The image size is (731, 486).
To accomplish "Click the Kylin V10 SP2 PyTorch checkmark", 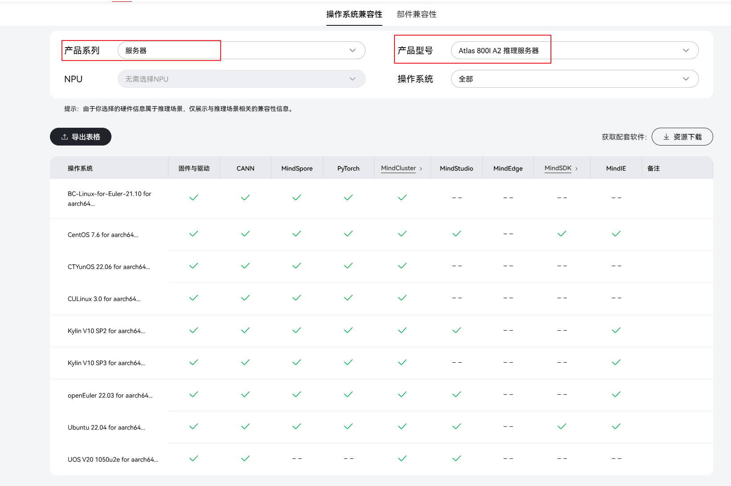I will pyautogui.click(x=348, y=330).
